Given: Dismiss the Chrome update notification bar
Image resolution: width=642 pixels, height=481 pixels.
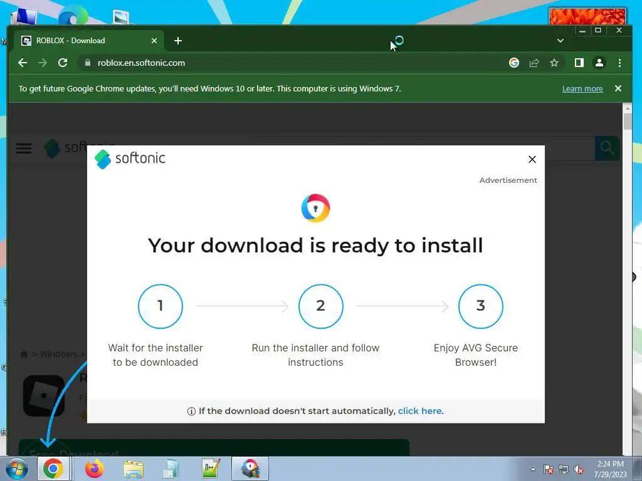Looking at the screenshot, I should pos(618,88).
